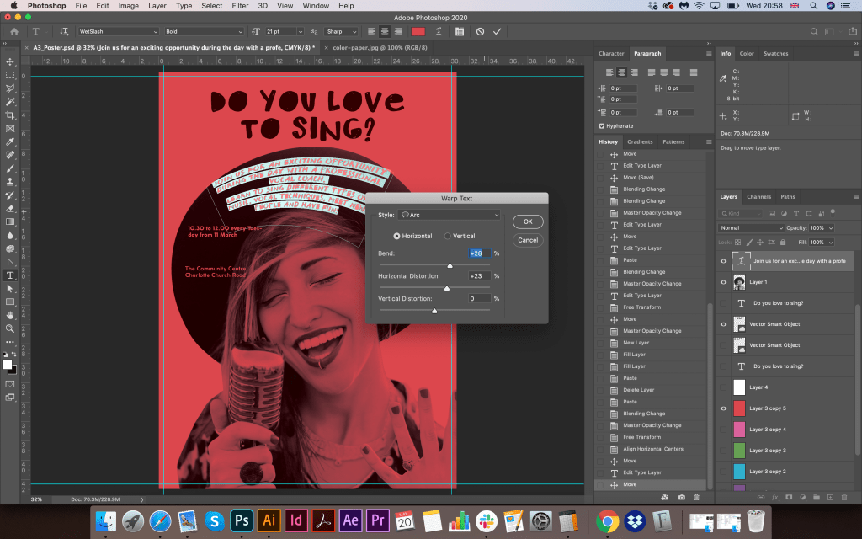Hide Layer 3 copy 5
Viewport: 862px width, 539px height.
click(x=723, y=408)
